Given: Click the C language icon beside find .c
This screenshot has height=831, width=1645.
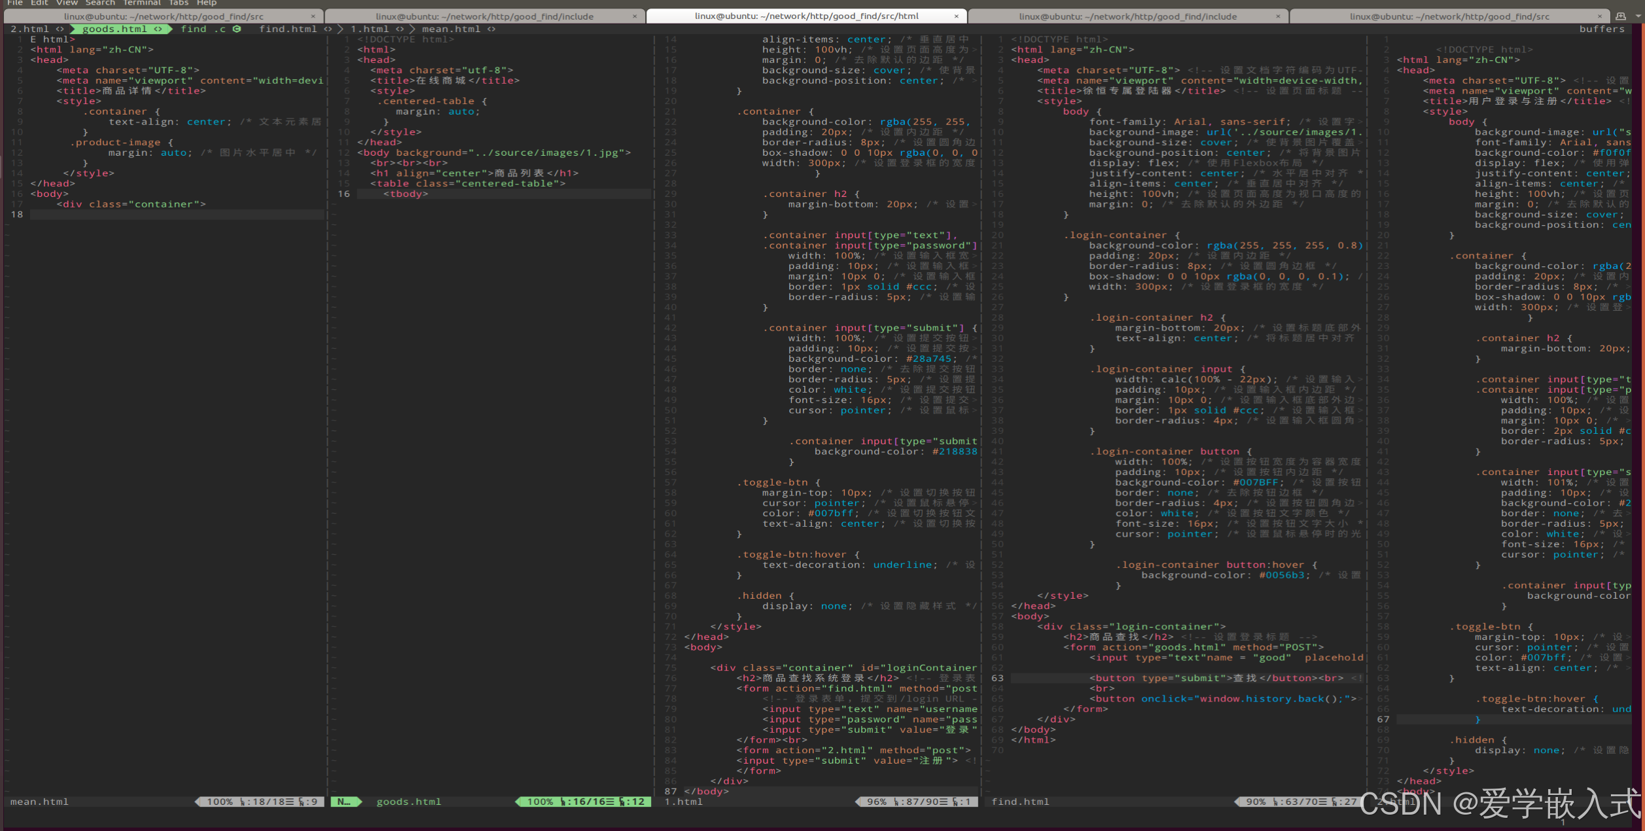Looking at the screenshot, I should [237, 29].
